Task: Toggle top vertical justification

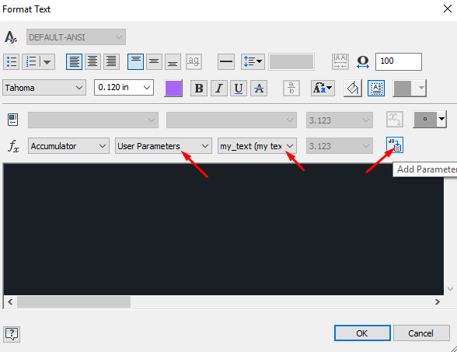Action: [x=135, y=62]
